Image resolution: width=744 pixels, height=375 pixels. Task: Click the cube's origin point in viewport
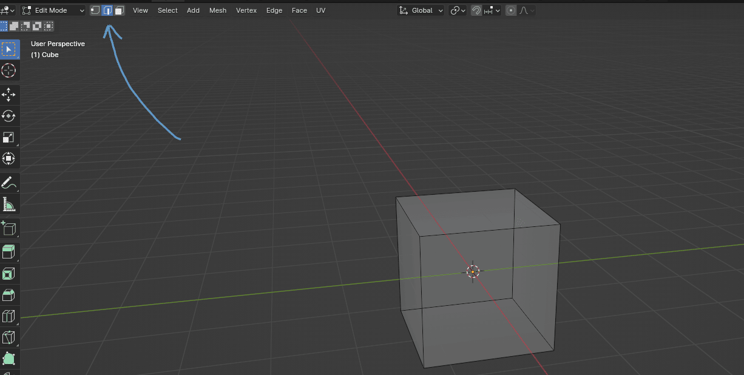[x=473, y=272]
